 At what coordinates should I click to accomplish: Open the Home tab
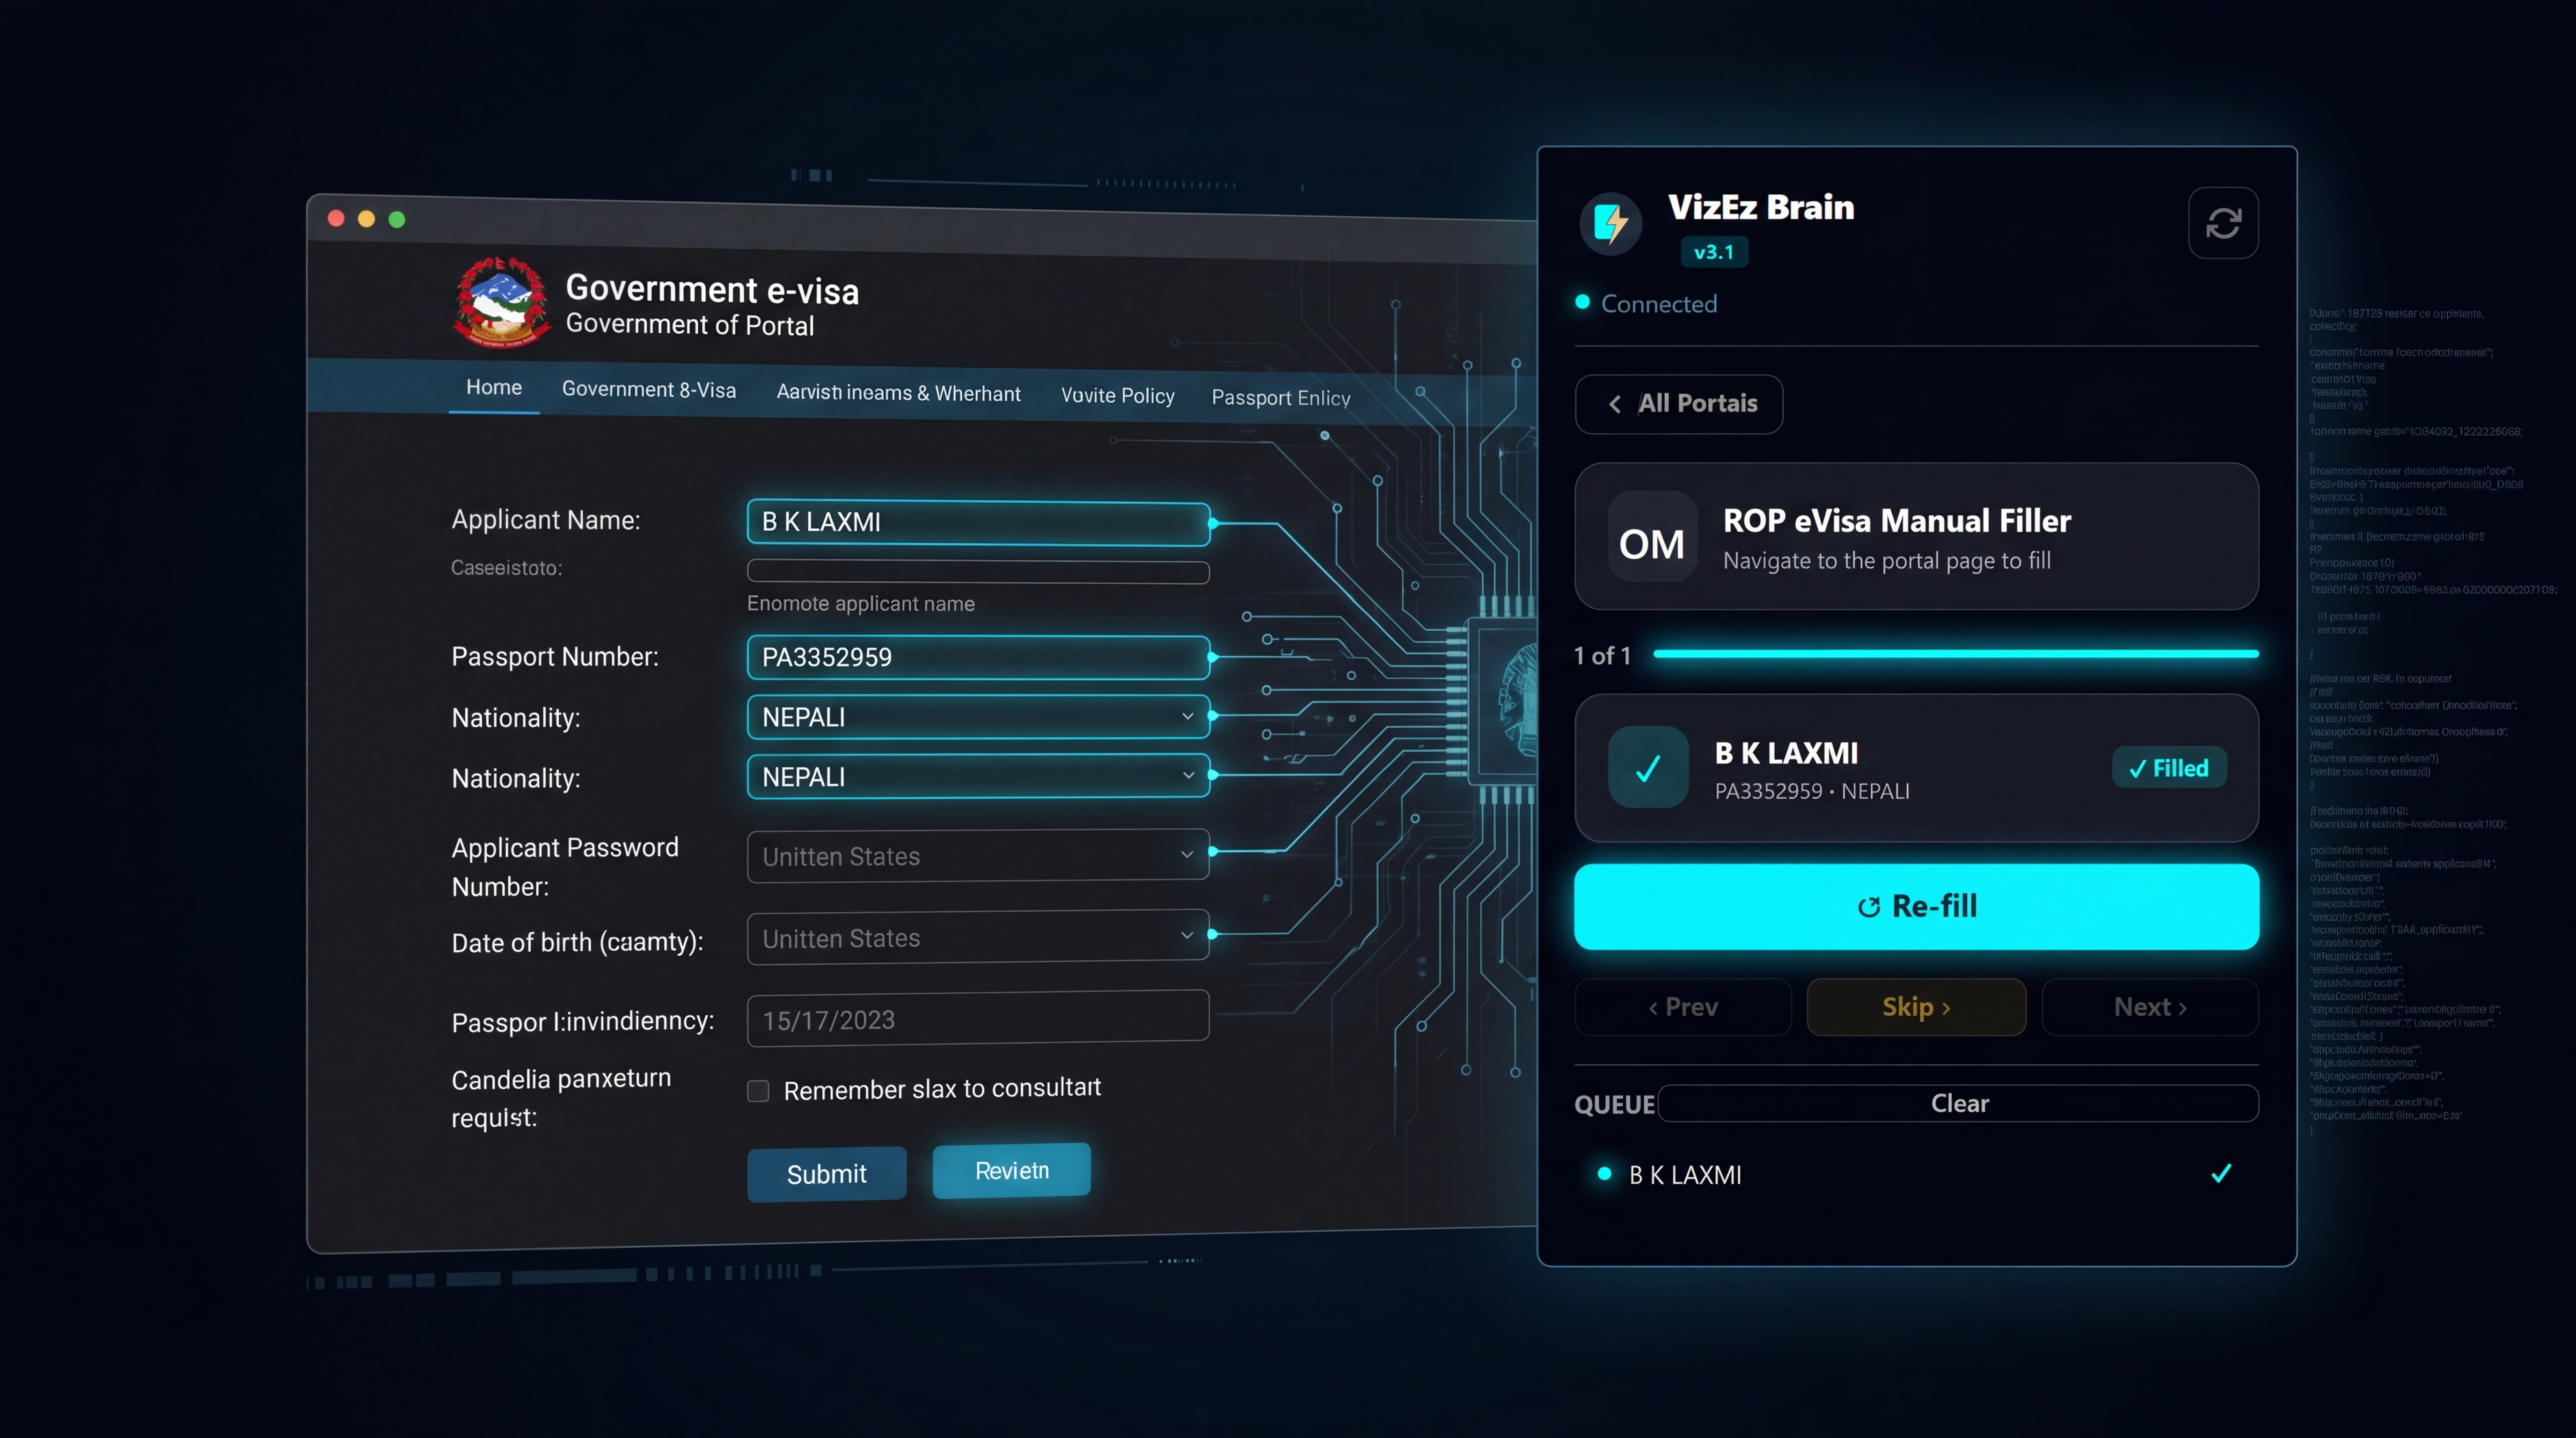(494, 387)
